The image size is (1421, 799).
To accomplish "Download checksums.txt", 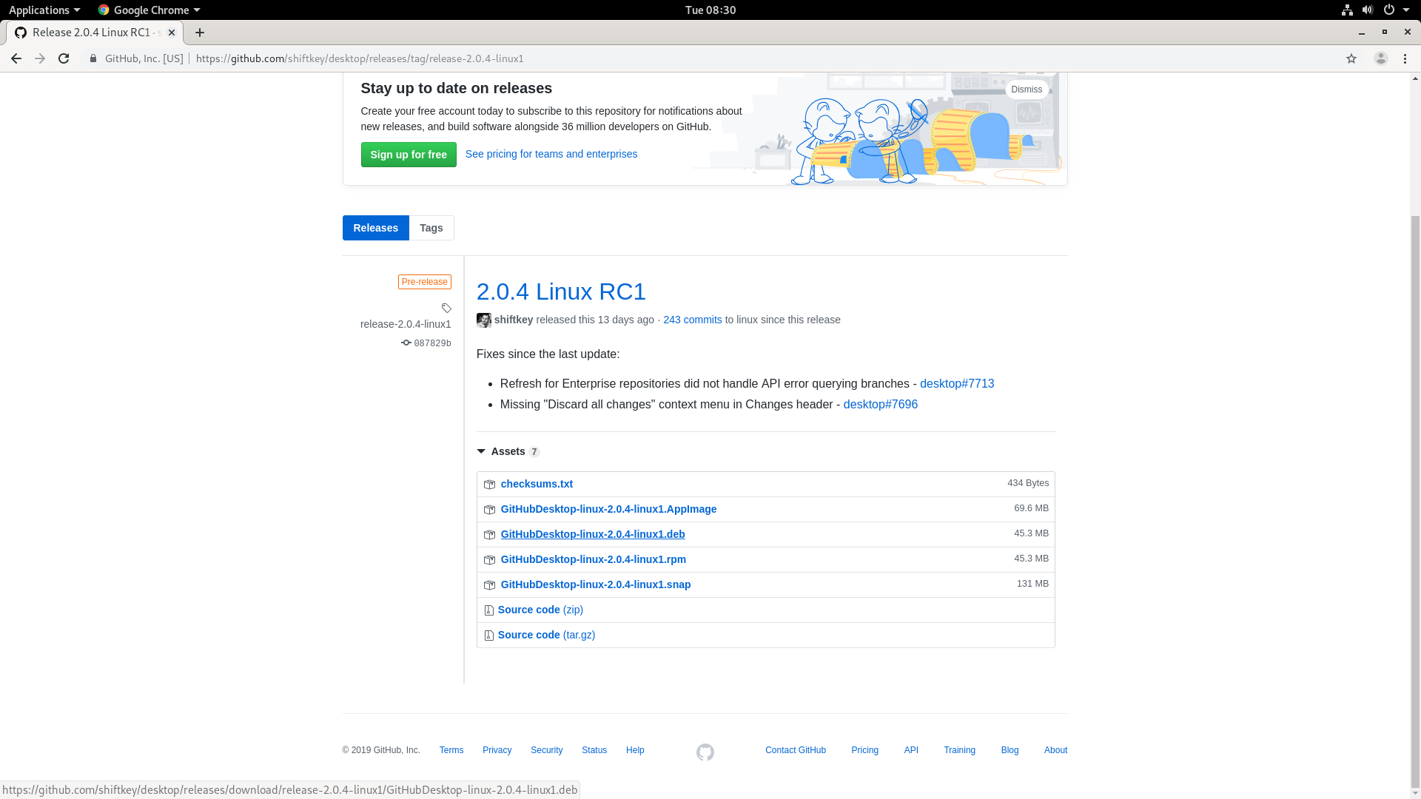I will (537, 484).
